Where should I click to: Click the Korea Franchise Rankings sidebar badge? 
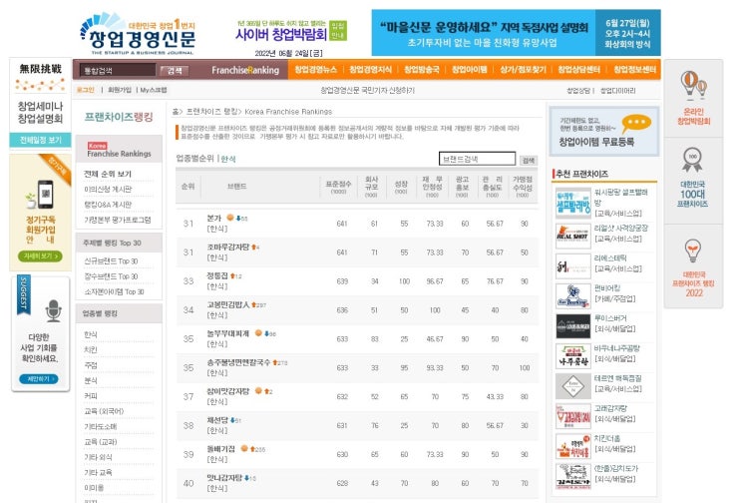coord(119,150)
